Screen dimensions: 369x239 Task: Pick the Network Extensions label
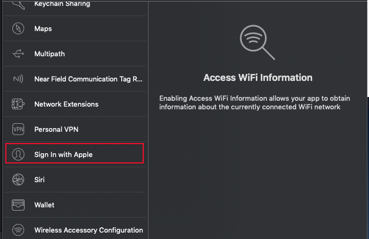tap(66, 104)
